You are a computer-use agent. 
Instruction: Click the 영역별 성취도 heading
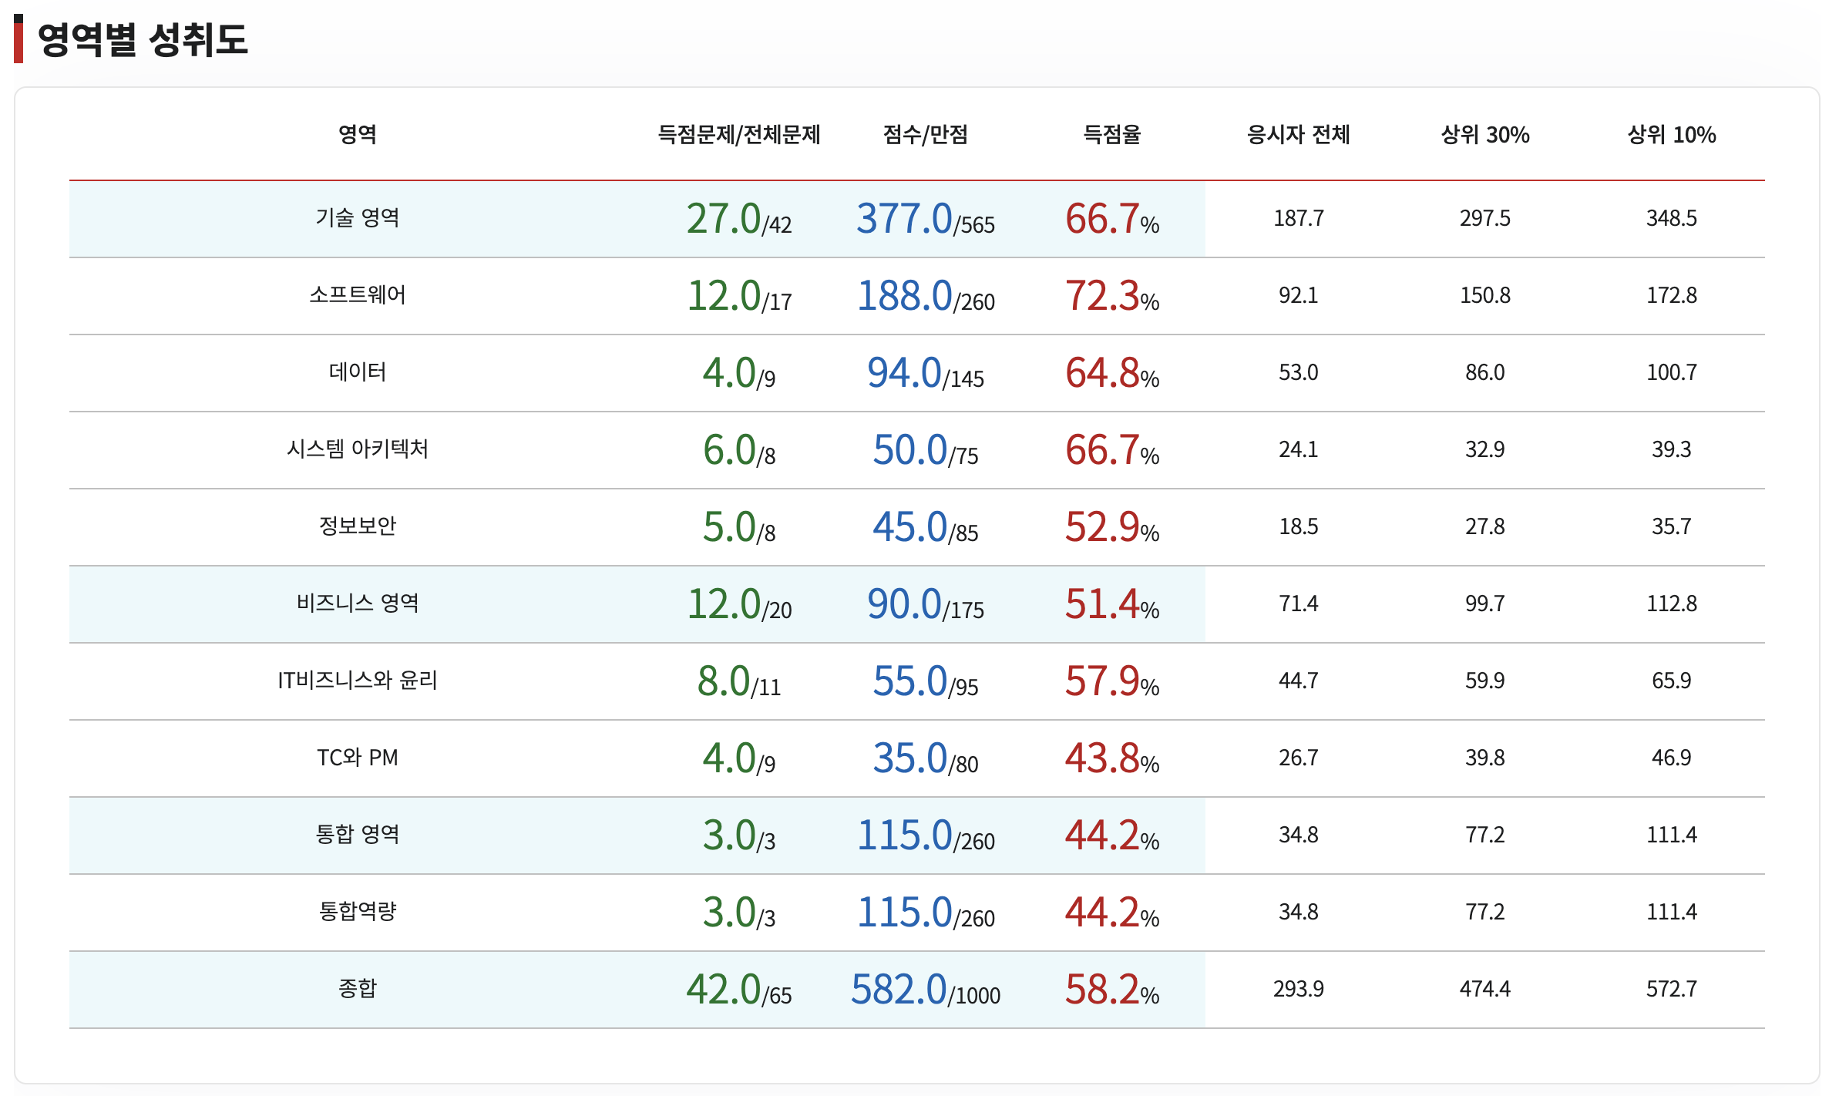pos(143,39)
